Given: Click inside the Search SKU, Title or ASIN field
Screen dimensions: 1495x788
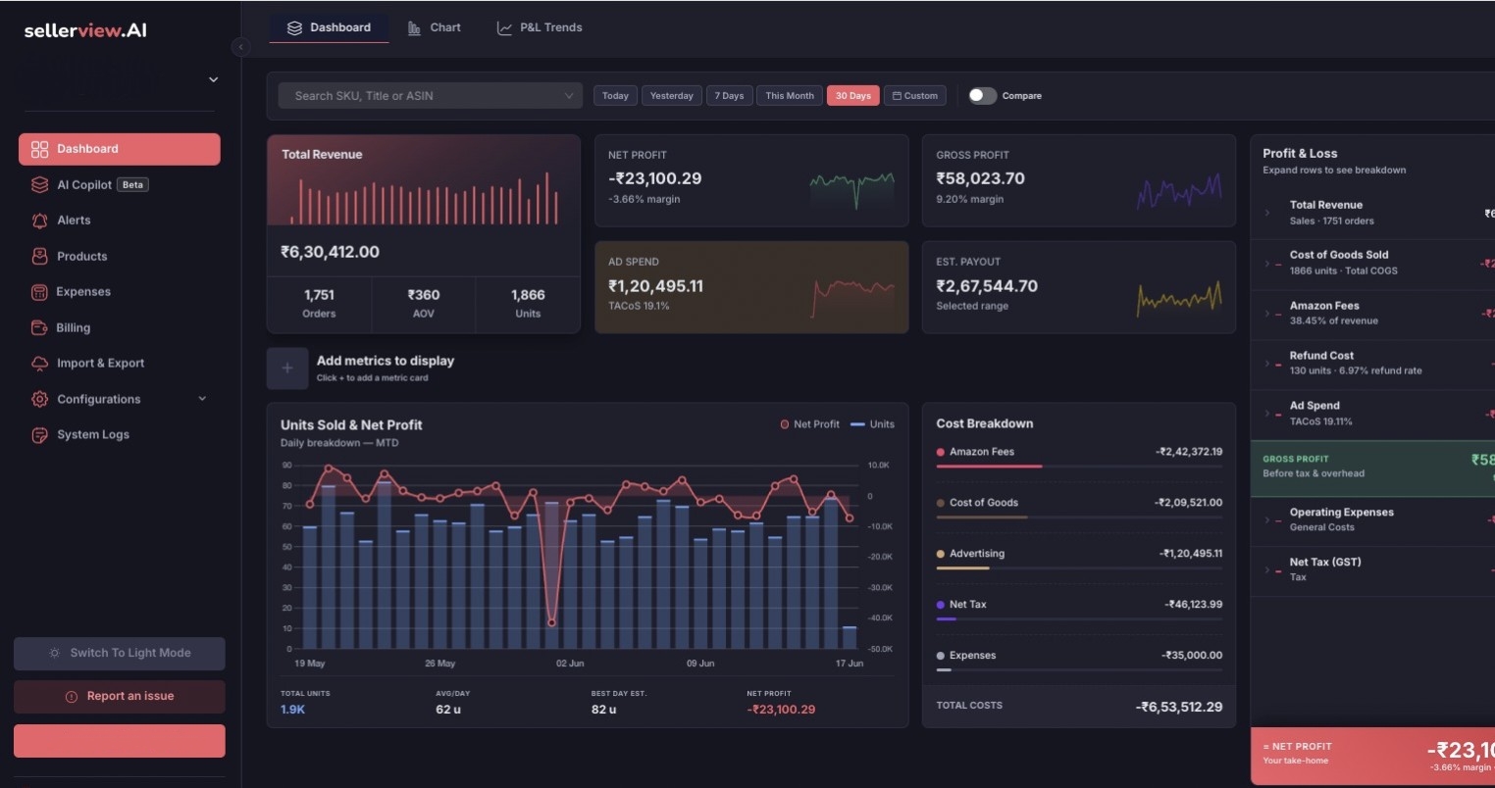Looking at the screenshot, I should coord(431,96).
